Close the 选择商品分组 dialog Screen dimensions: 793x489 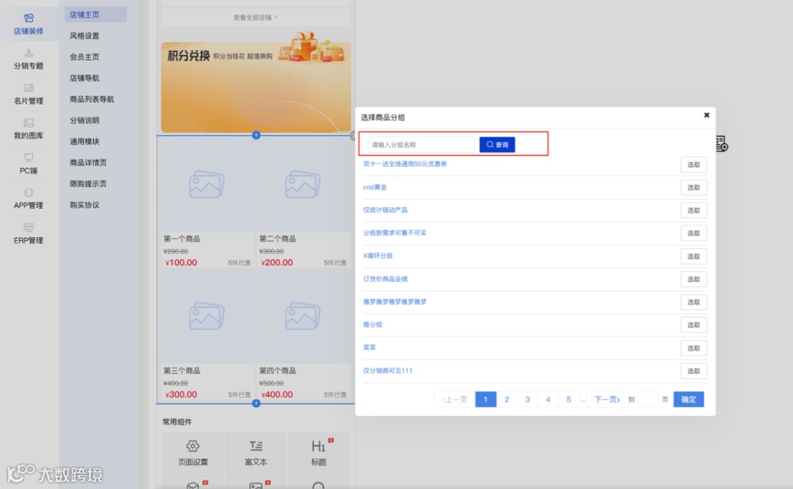(x=706, y=115)
